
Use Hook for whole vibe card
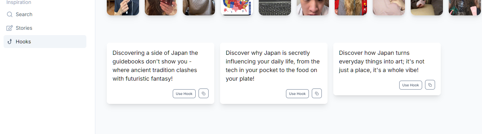pyautogui.click(x=411, y=85)
